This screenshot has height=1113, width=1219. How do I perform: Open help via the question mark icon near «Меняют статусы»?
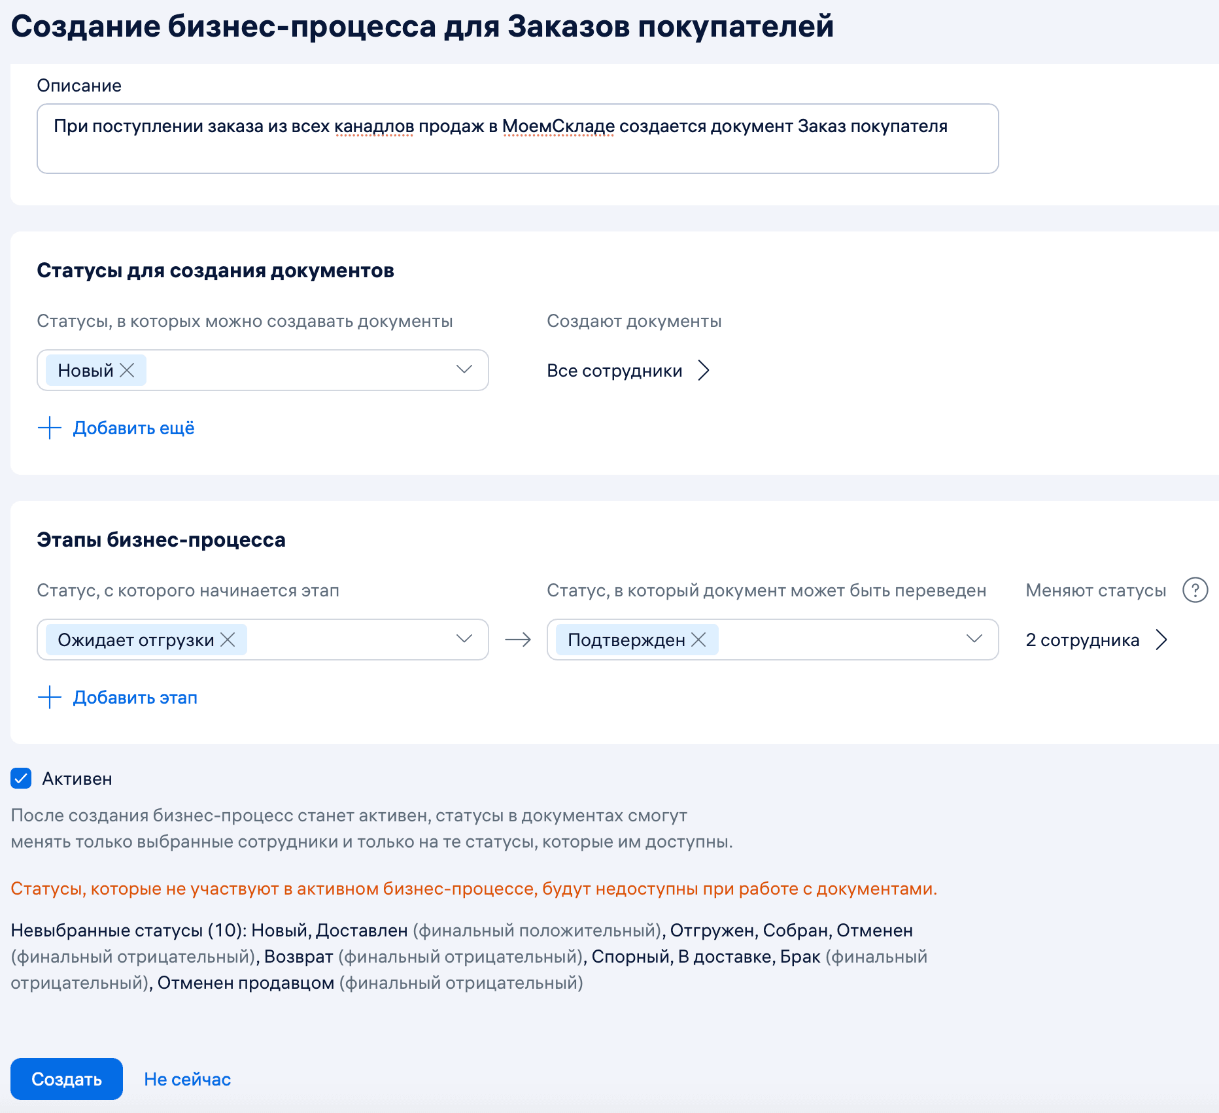click(x=1196, y=589)
